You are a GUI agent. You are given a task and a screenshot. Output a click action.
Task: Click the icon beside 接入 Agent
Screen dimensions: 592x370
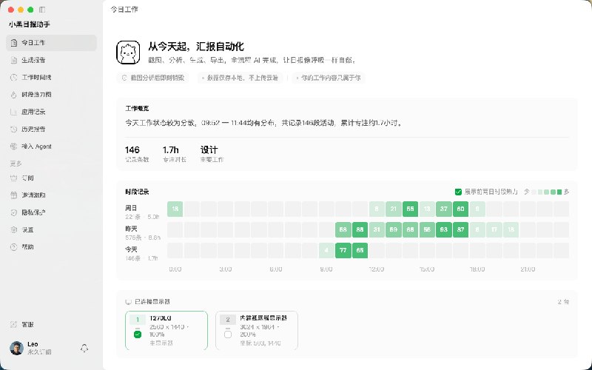click(x=14, y=147)
